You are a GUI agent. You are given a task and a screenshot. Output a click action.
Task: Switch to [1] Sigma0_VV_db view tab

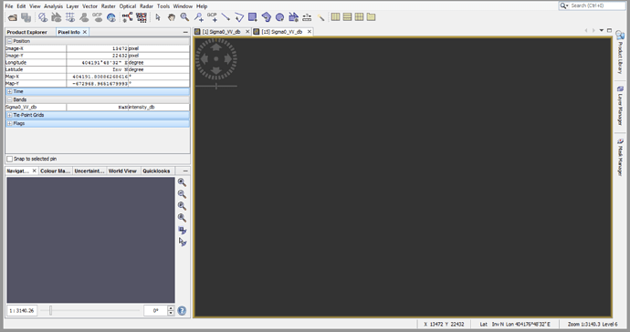pos(221,32)
